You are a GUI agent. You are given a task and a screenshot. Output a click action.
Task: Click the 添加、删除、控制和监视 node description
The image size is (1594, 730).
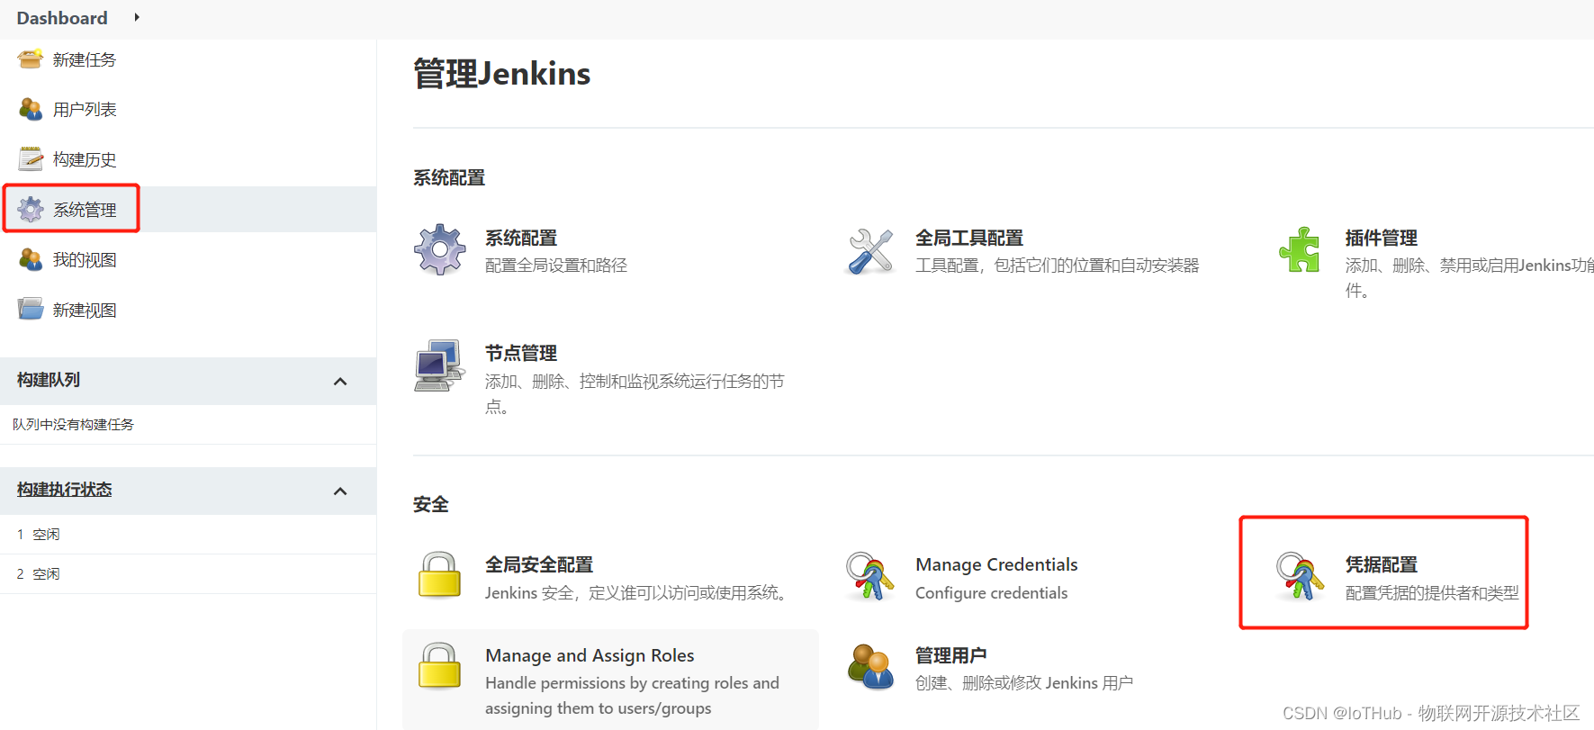click(x=635, y=393)
